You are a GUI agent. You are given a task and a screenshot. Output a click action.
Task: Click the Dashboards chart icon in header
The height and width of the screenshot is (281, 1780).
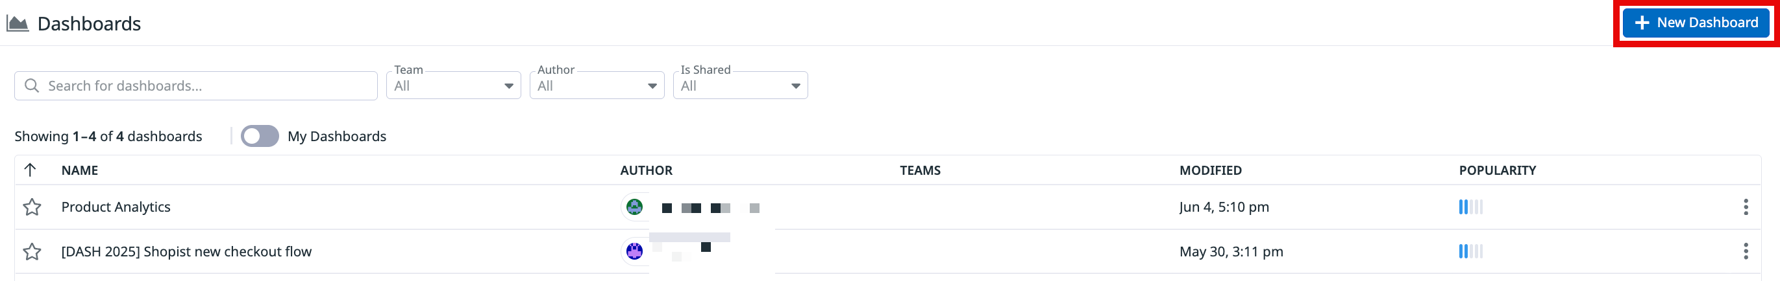point(18,24)
